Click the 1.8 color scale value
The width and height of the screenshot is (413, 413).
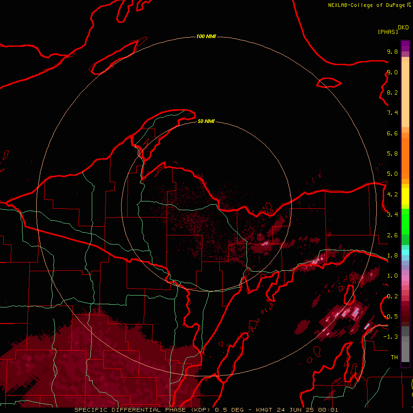coord(392,256)
